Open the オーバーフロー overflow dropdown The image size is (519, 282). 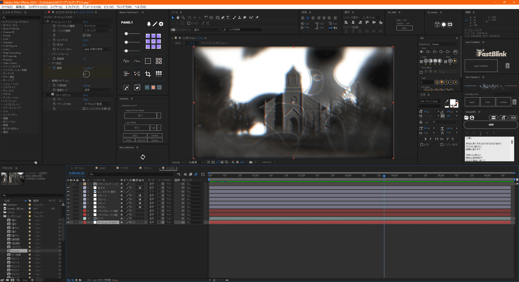97,49
